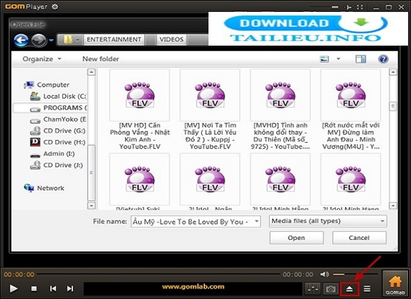The height and width of the screenshot is (299, 411).
Task: Open recent locations dropdown arrow
Action: coord(52,40)
